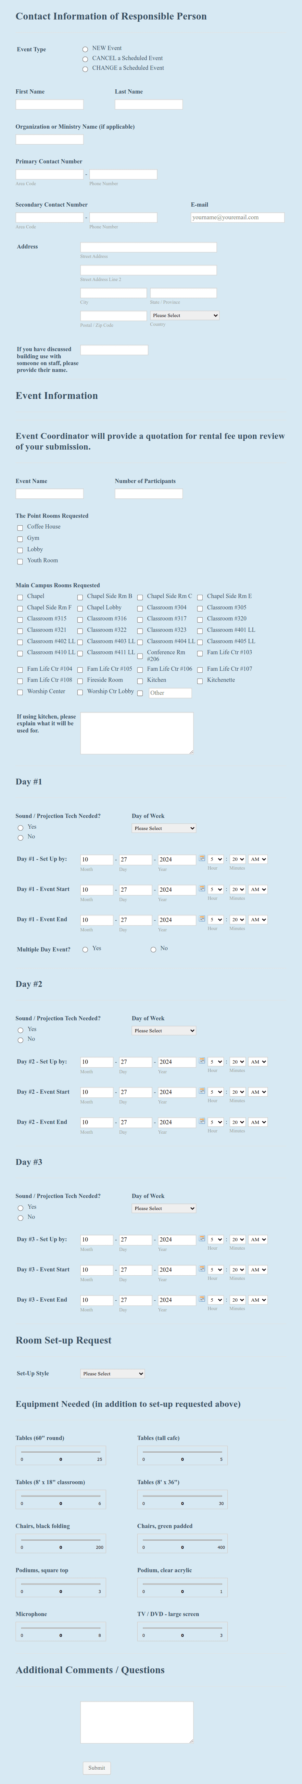Open the calendar picker for Day #1 Set Up
This screenshot has height=1784, width=302.
(203, 859)
